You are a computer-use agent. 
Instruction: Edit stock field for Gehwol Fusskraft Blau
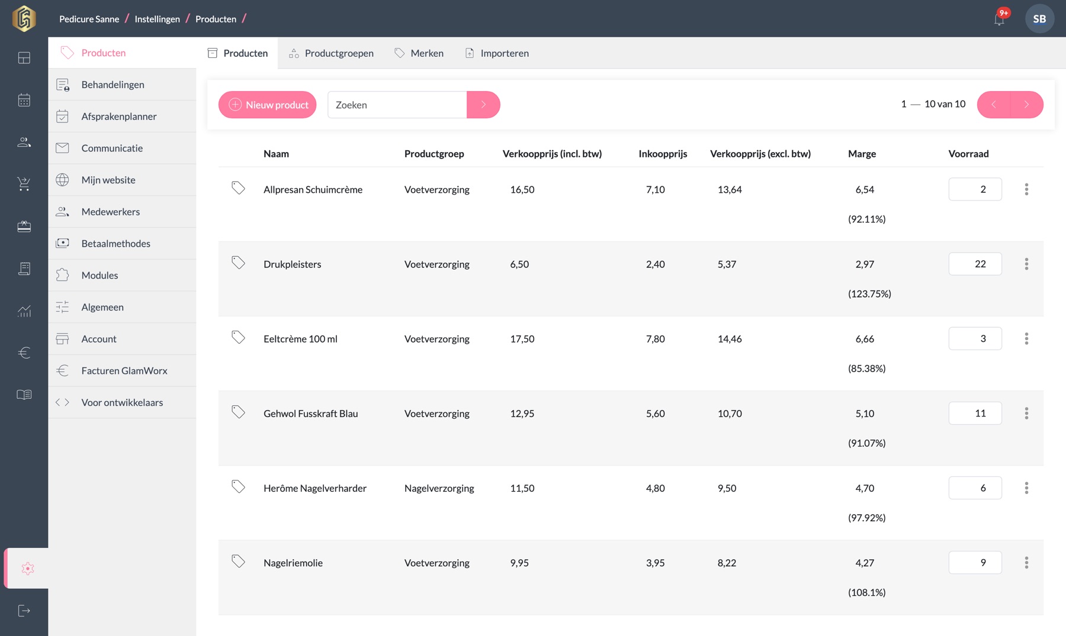(x=975, y=413)
